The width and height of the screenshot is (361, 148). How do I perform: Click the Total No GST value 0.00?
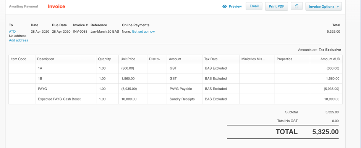point(335,121)
